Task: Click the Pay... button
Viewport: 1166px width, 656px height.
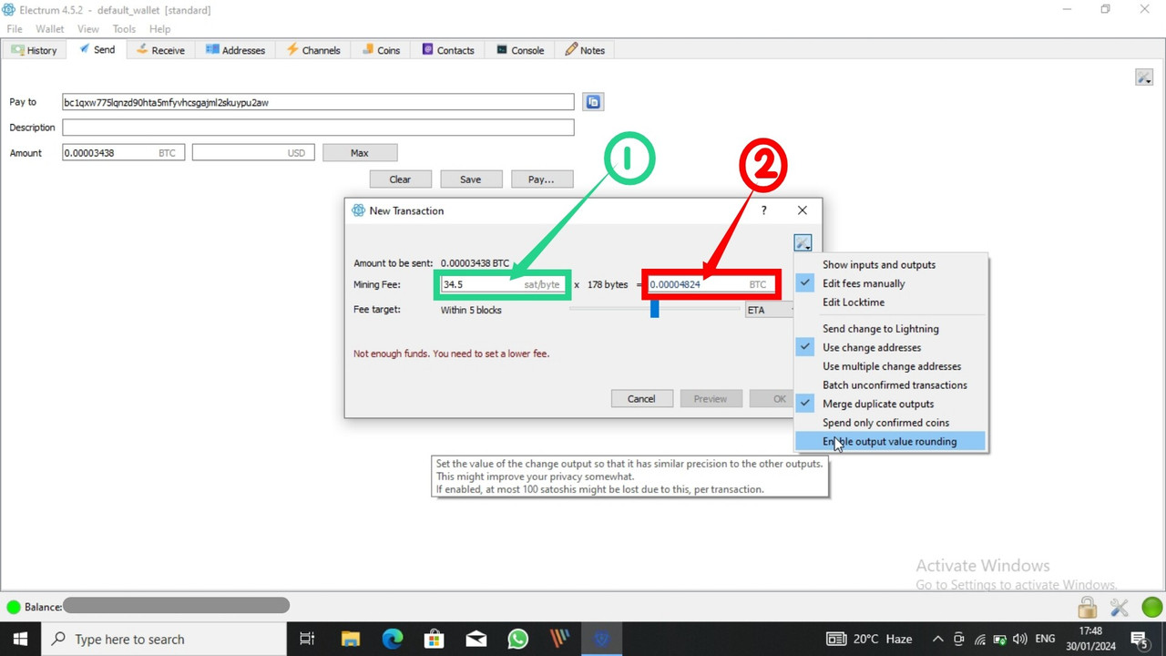Action: click(541, 179)
